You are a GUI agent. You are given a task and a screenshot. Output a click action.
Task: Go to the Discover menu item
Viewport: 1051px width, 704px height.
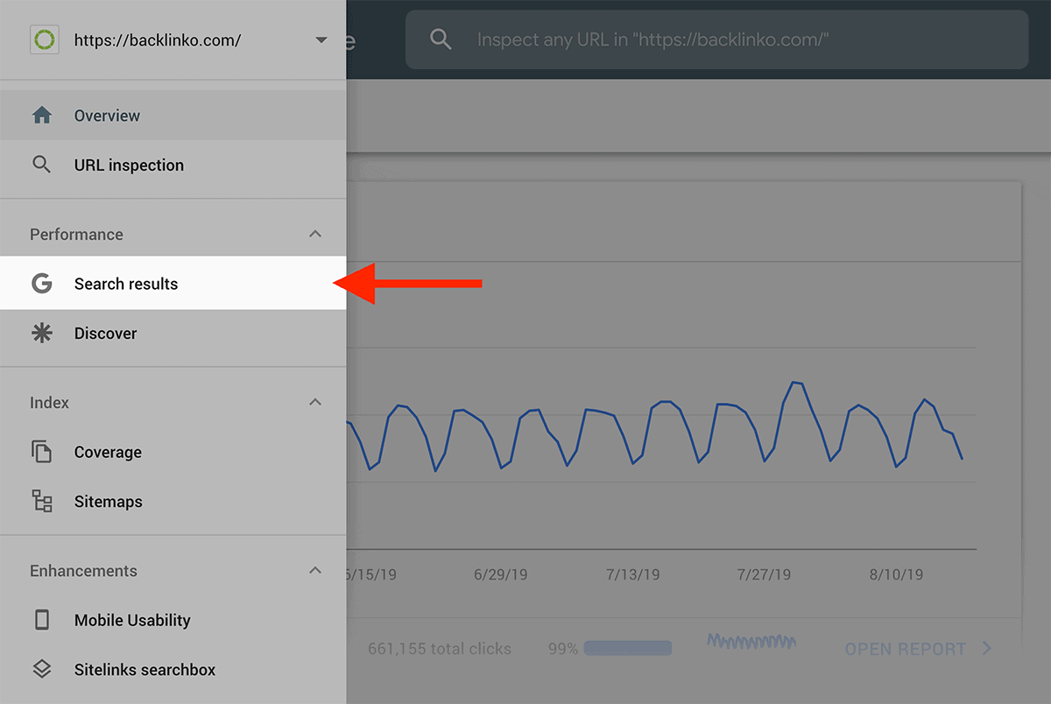106,333
